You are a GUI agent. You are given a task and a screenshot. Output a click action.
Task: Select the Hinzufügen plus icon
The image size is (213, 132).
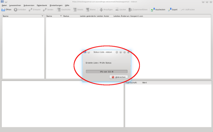[101, 10]
